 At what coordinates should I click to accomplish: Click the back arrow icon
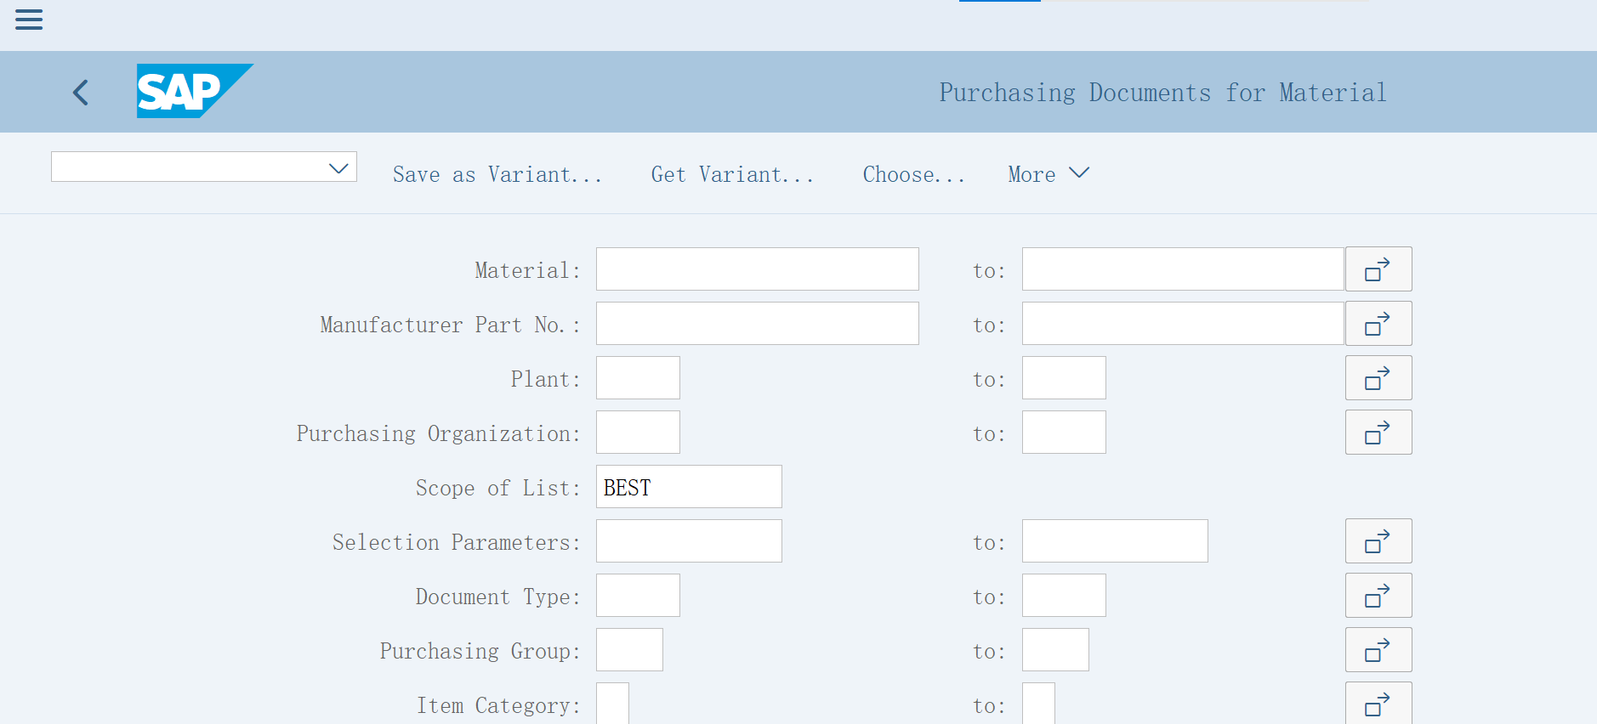point(82,92)
